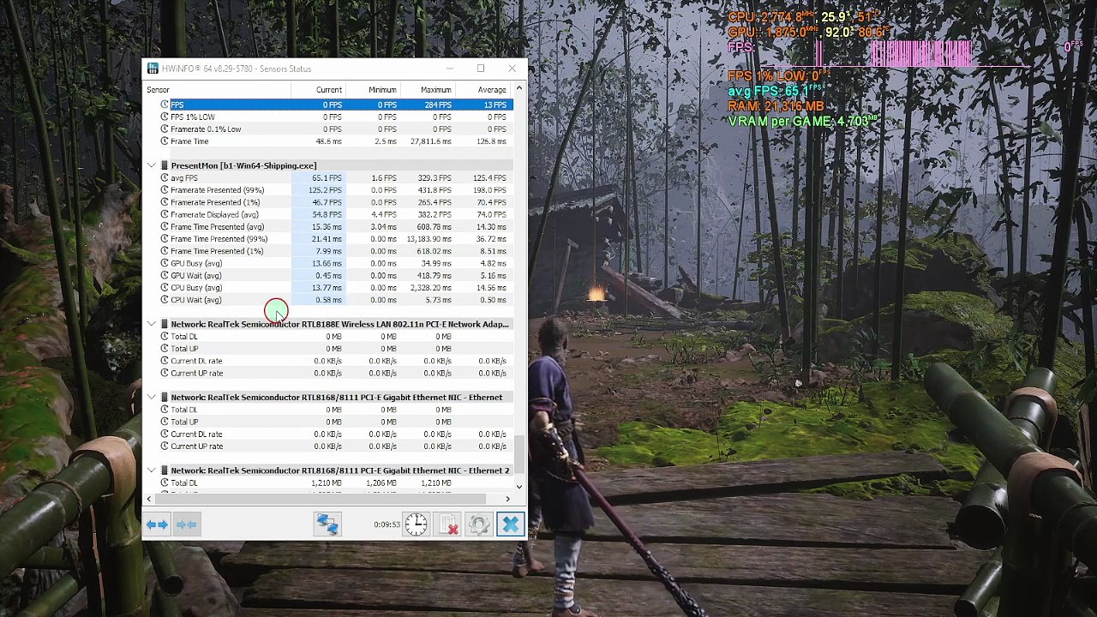The width and height of the screenshot is (1097, 617).
Task: Click the blue X close sensors button
Action: click(x=511, y=524)
